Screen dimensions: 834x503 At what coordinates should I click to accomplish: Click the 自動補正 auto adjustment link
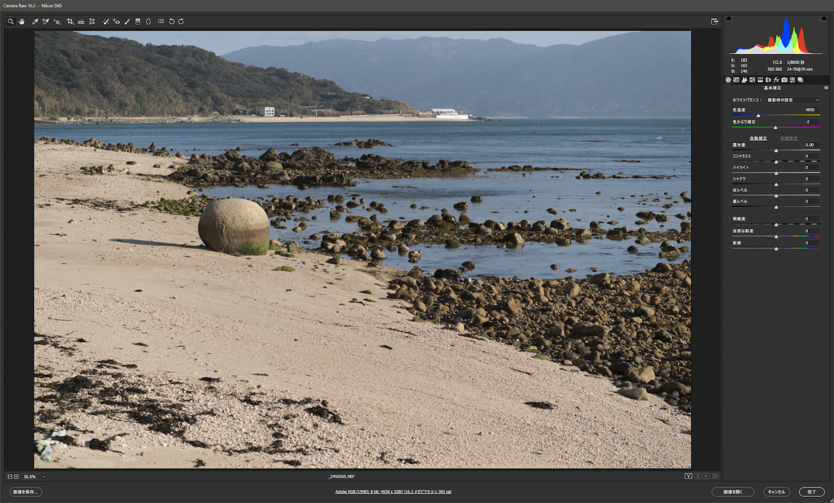point(757,138)
